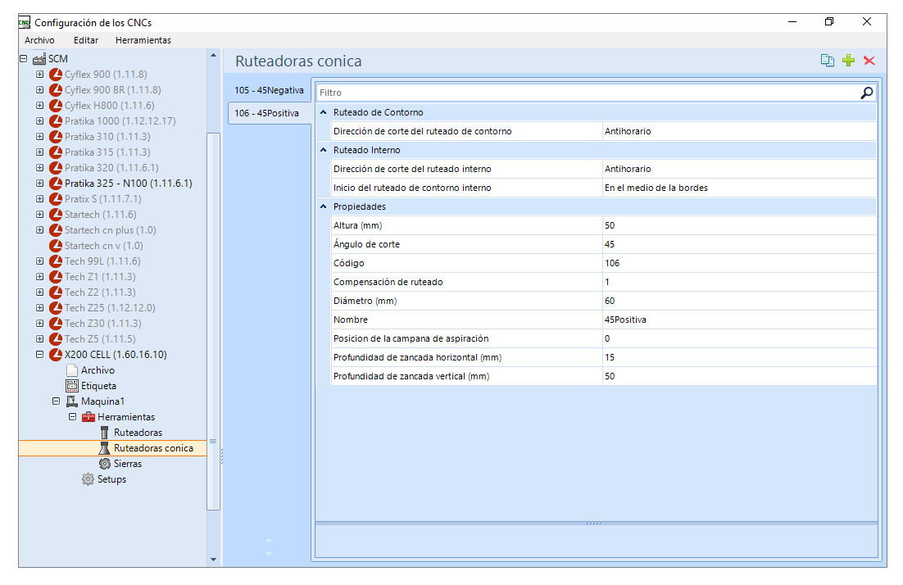Click the Archivo page icon under X200 CELL
903x585 pixels.
click(x=72, y=370)
